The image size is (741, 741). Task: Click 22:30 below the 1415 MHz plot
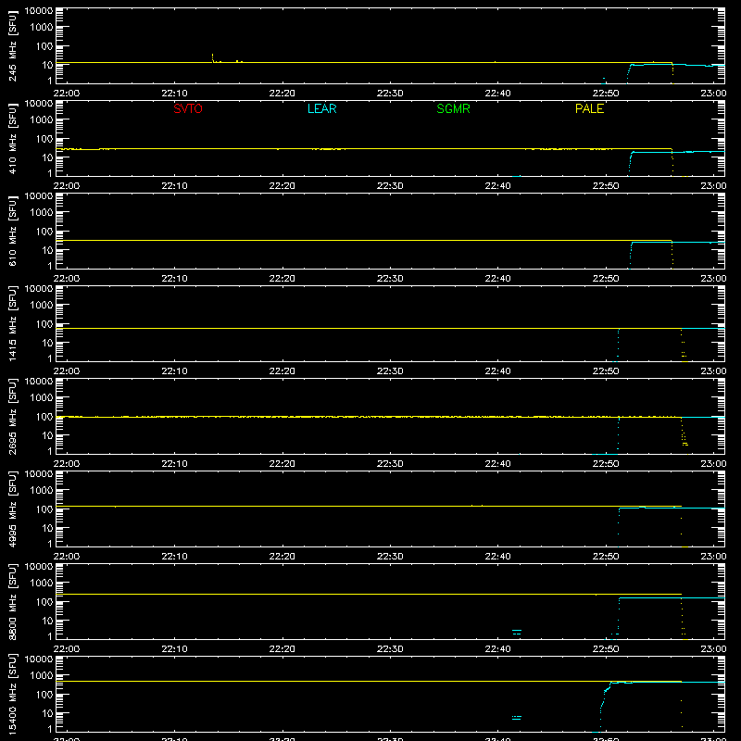[390, 371]
